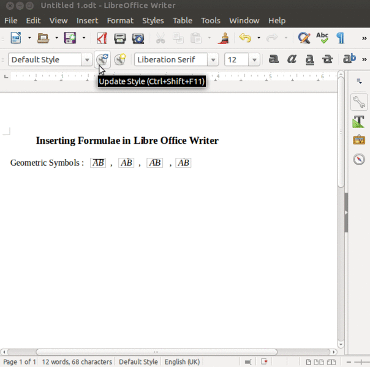Toggle Superscript formatting
Image resolution: width=370 pixels, height=367 pixels.
(349, 59)
